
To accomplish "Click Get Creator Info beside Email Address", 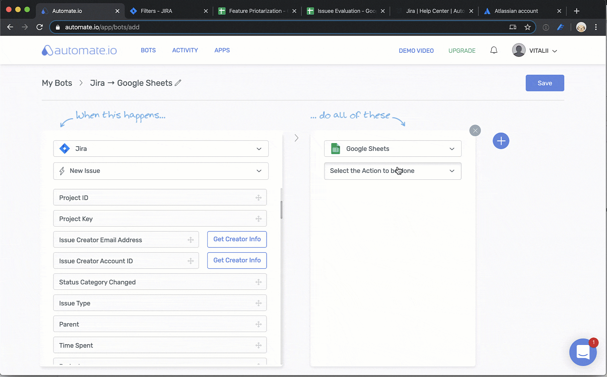I will [237, 239].
